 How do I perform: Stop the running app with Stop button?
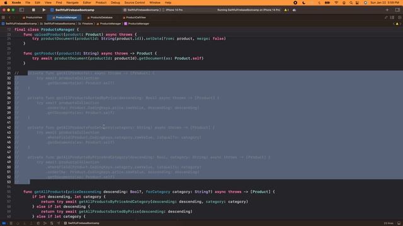[x=33, y=10]
